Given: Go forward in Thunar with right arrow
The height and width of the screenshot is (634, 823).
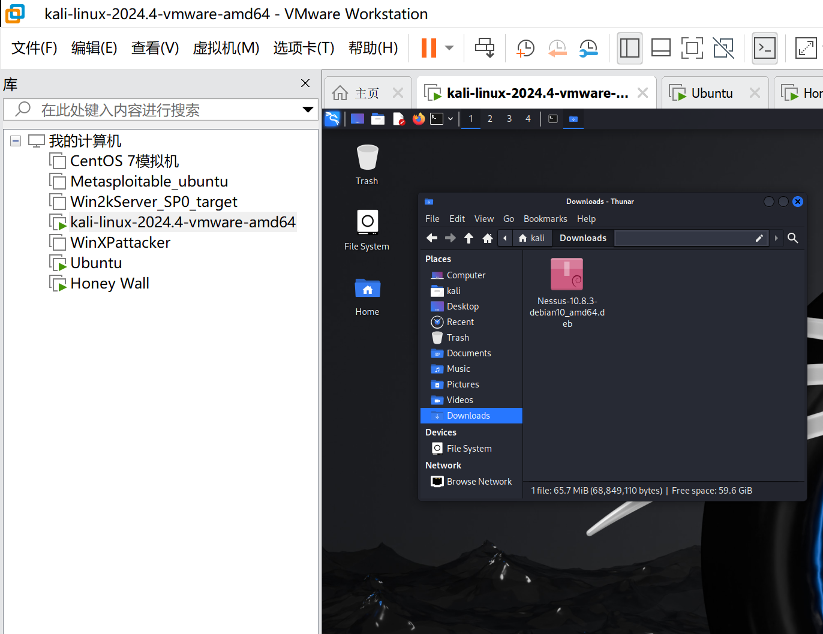Looking at the screenshot, I should pos(450,238).
